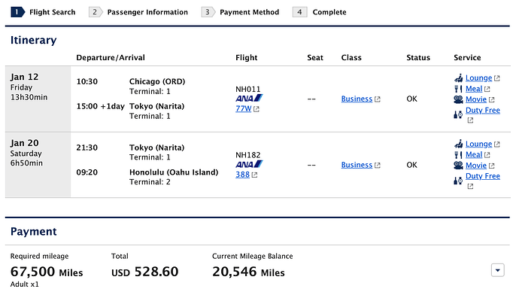Select the Passenger Information step
The width and height of the screenshot is (519, 292).
pos(138,12)
